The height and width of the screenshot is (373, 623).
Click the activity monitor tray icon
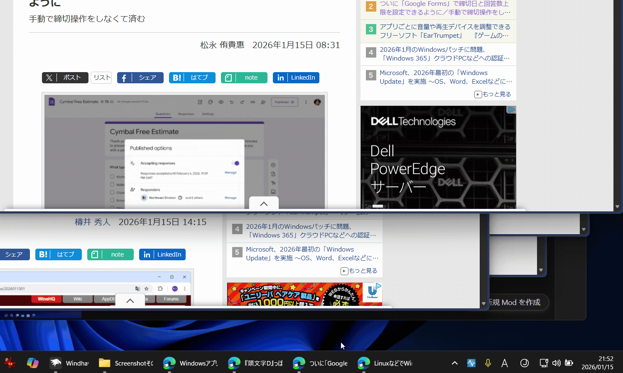pos(471,363)
